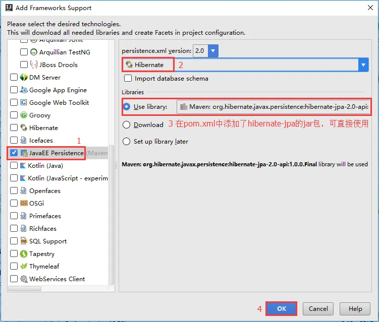Check the Import database schema option
Screen dimensions: 379x322
pos(128,78)
